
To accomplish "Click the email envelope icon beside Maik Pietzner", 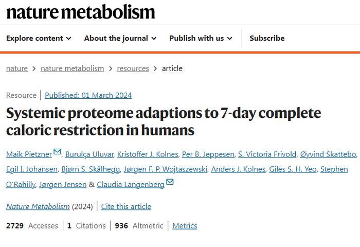I will pyautogui.click(x=57, y=152).
